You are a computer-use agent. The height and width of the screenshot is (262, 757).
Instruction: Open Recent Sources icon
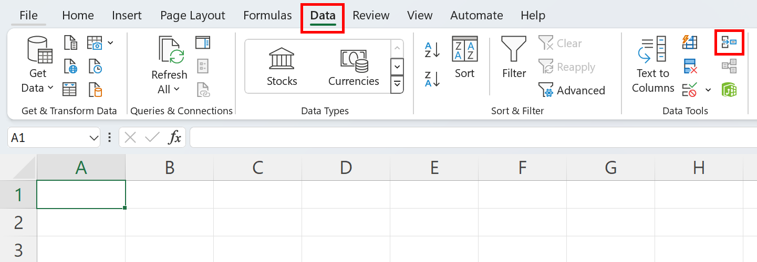pyautogui.click(x=95, y=67)
